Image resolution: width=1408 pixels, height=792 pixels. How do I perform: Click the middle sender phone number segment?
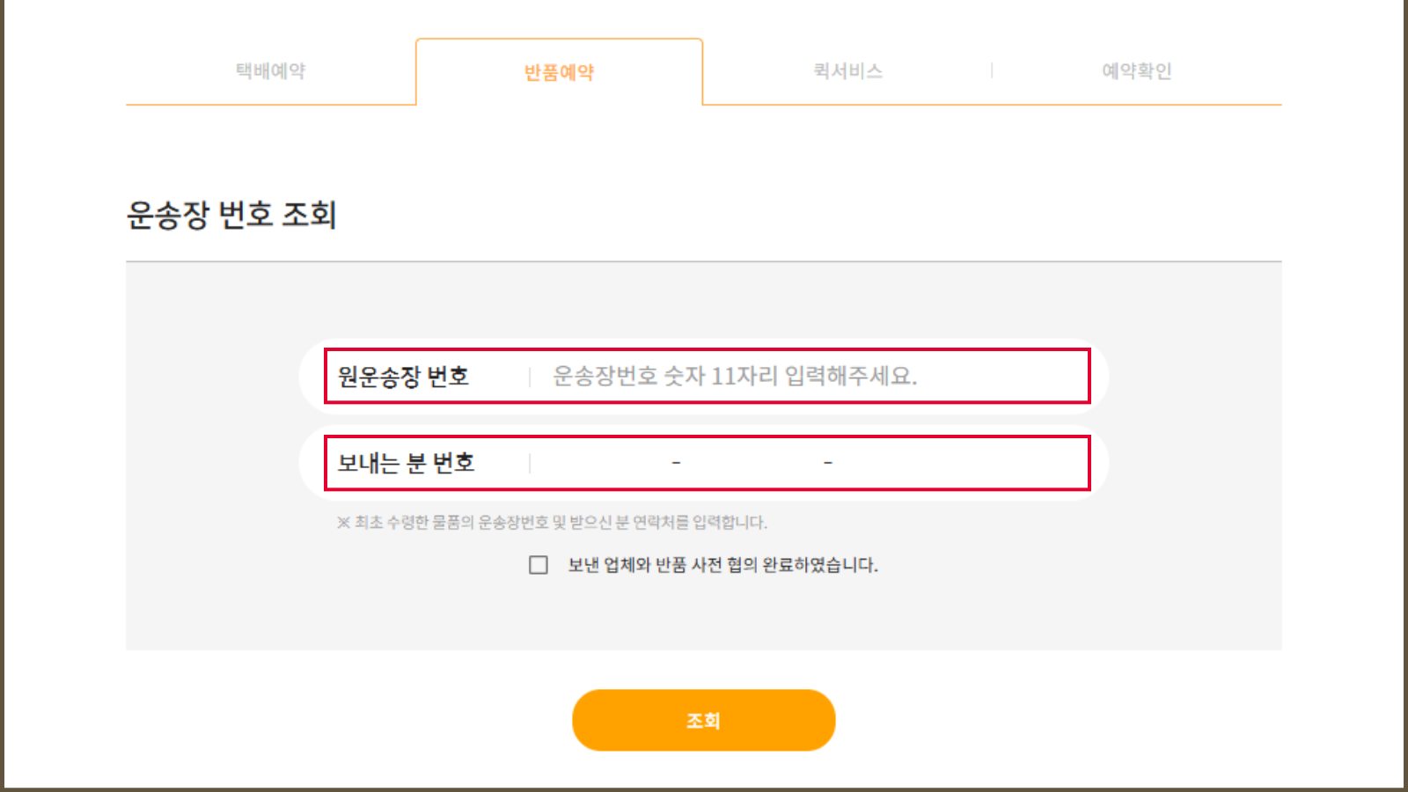pos(752,461)
